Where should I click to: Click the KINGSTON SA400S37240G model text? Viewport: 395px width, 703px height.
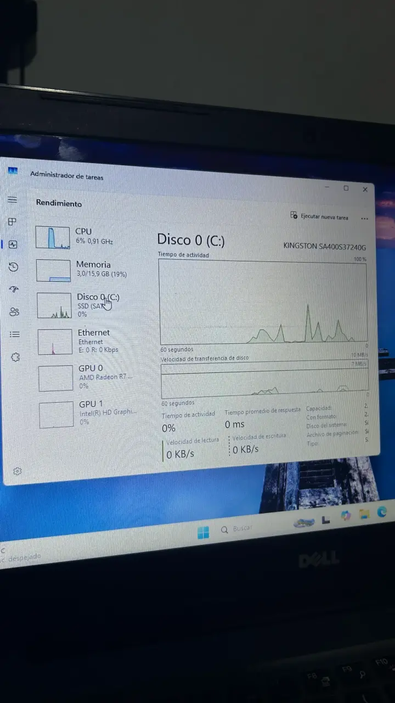325,246
